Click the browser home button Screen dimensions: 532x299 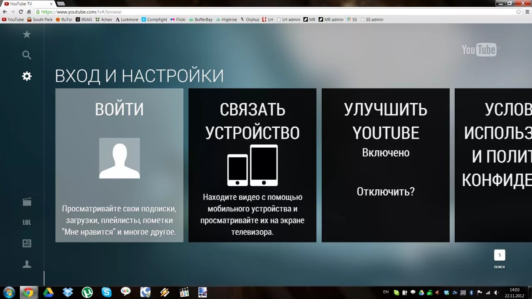coord(29,12)
